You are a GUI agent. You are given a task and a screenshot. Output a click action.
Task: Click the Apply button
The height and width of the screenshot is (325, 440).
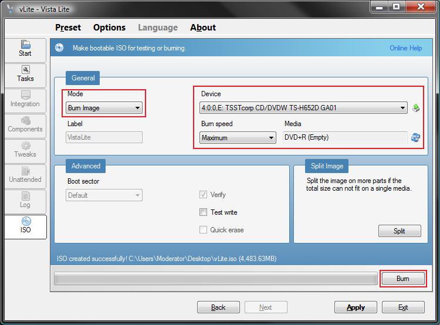point(356,307)
